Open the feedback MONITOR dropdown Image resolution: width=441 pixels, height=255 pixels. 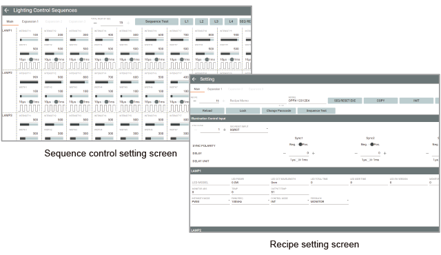click(x=329, y=201)
